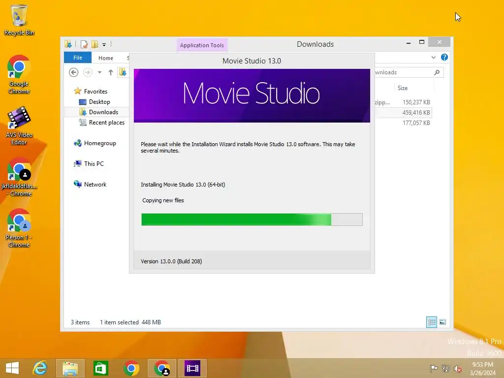The height and width of the screenshot is (378, 504).
Task: Click the address bar folder icon
Action: 123,72
